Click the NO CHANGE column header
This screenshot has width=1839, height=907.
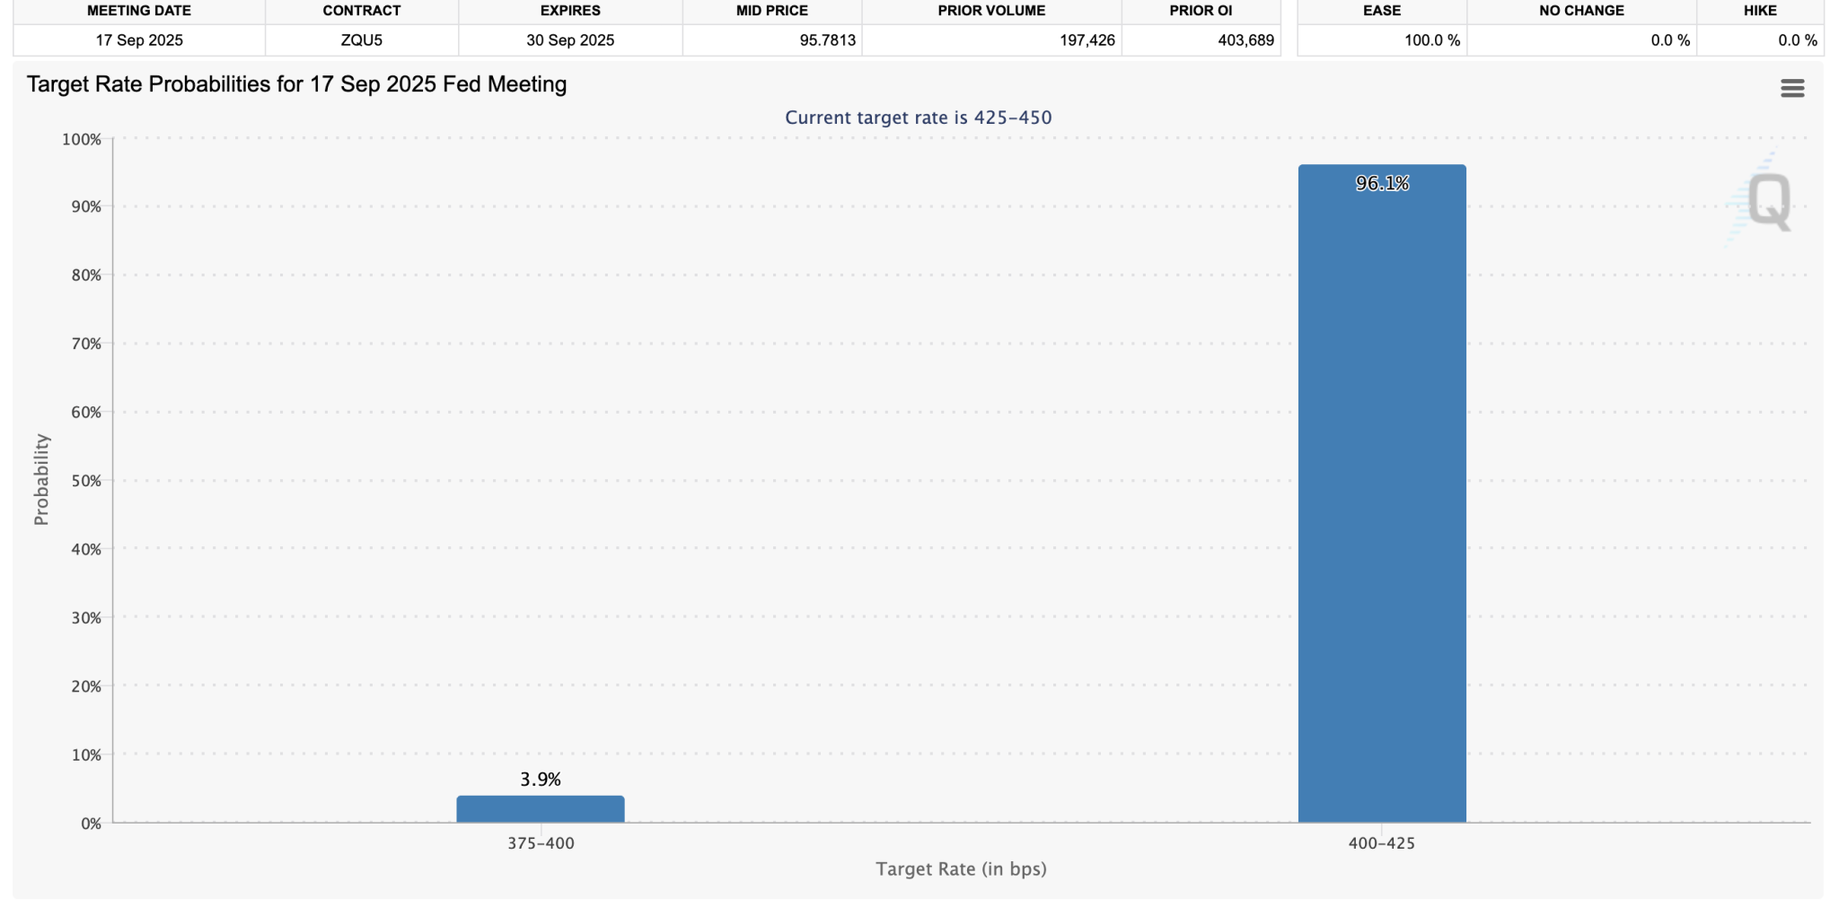pyautogui.click(x=1581, y=11)
